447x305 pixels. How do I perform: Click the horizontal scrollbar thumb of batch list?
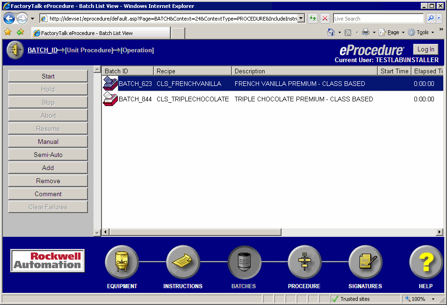pyautogui.click(x=195, y=232)
